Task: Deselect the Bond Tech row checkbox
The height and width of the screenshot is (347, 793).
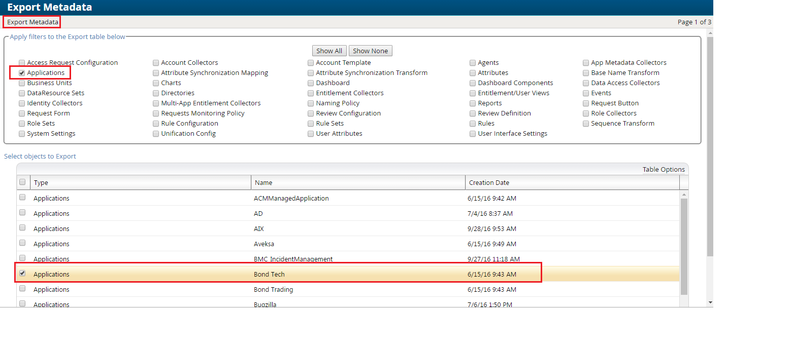Action: tap(22, 274)
